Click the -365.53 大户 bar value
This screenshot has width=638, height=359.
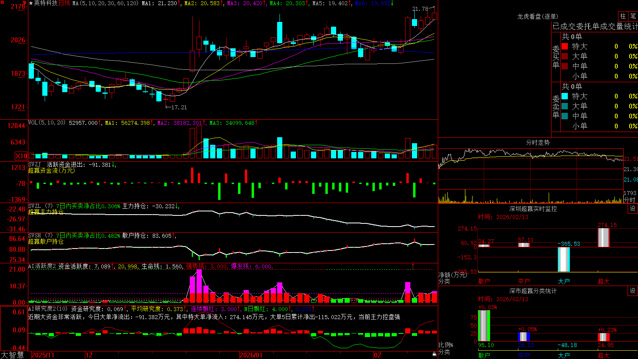coord(569,244)
